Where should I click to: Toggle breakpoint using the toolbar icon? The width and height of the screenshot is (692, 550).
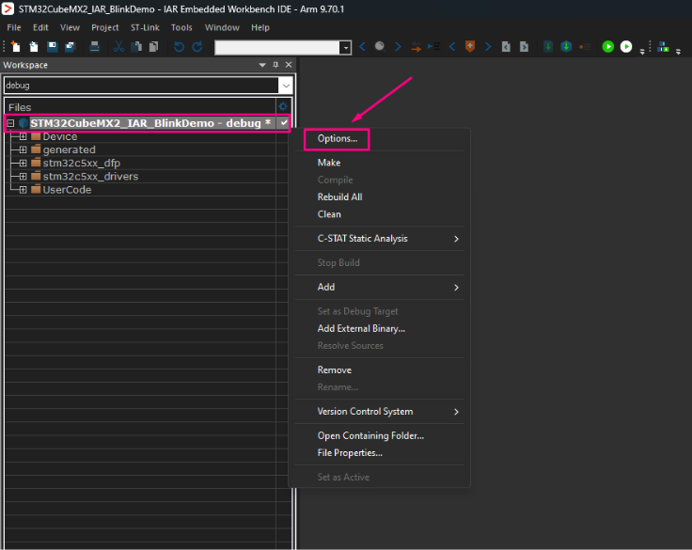pos(585,47)
